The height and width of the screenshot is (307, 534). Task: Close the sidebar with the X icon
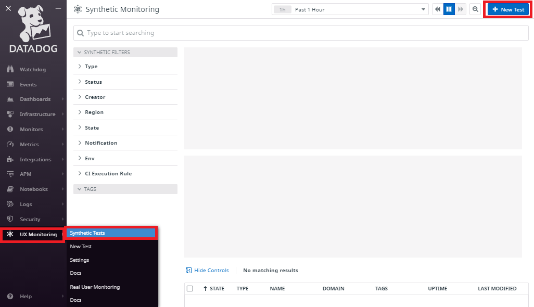pos(8,8)
